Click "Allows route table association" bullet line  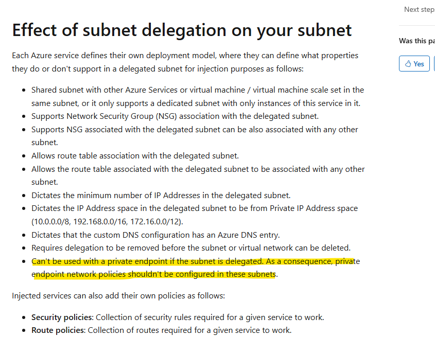135,156
